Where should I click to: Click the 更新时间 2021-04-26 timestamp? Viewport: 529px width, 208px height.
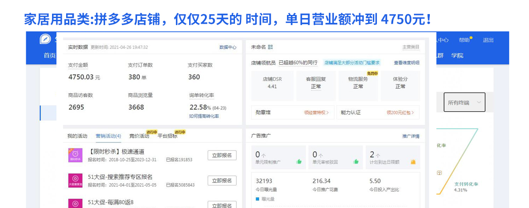tap(119, 47)
